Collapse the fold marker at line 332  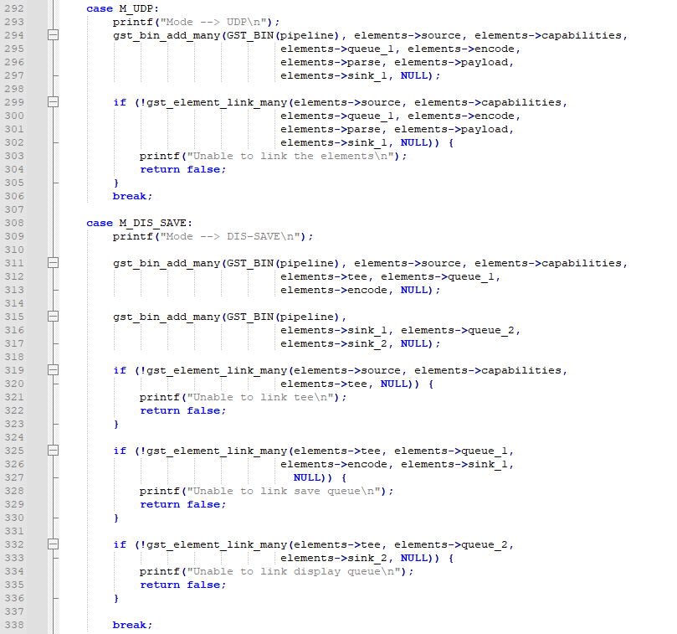point(53,544)
